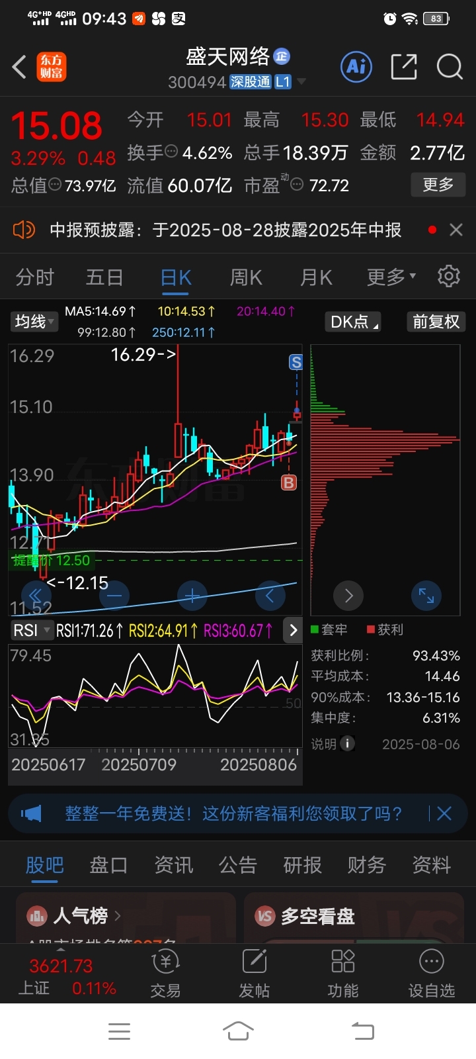Viewport: 476px width, 1059px height.
Task: Open the 公告 tab
Action: click(x=238, y=864)
